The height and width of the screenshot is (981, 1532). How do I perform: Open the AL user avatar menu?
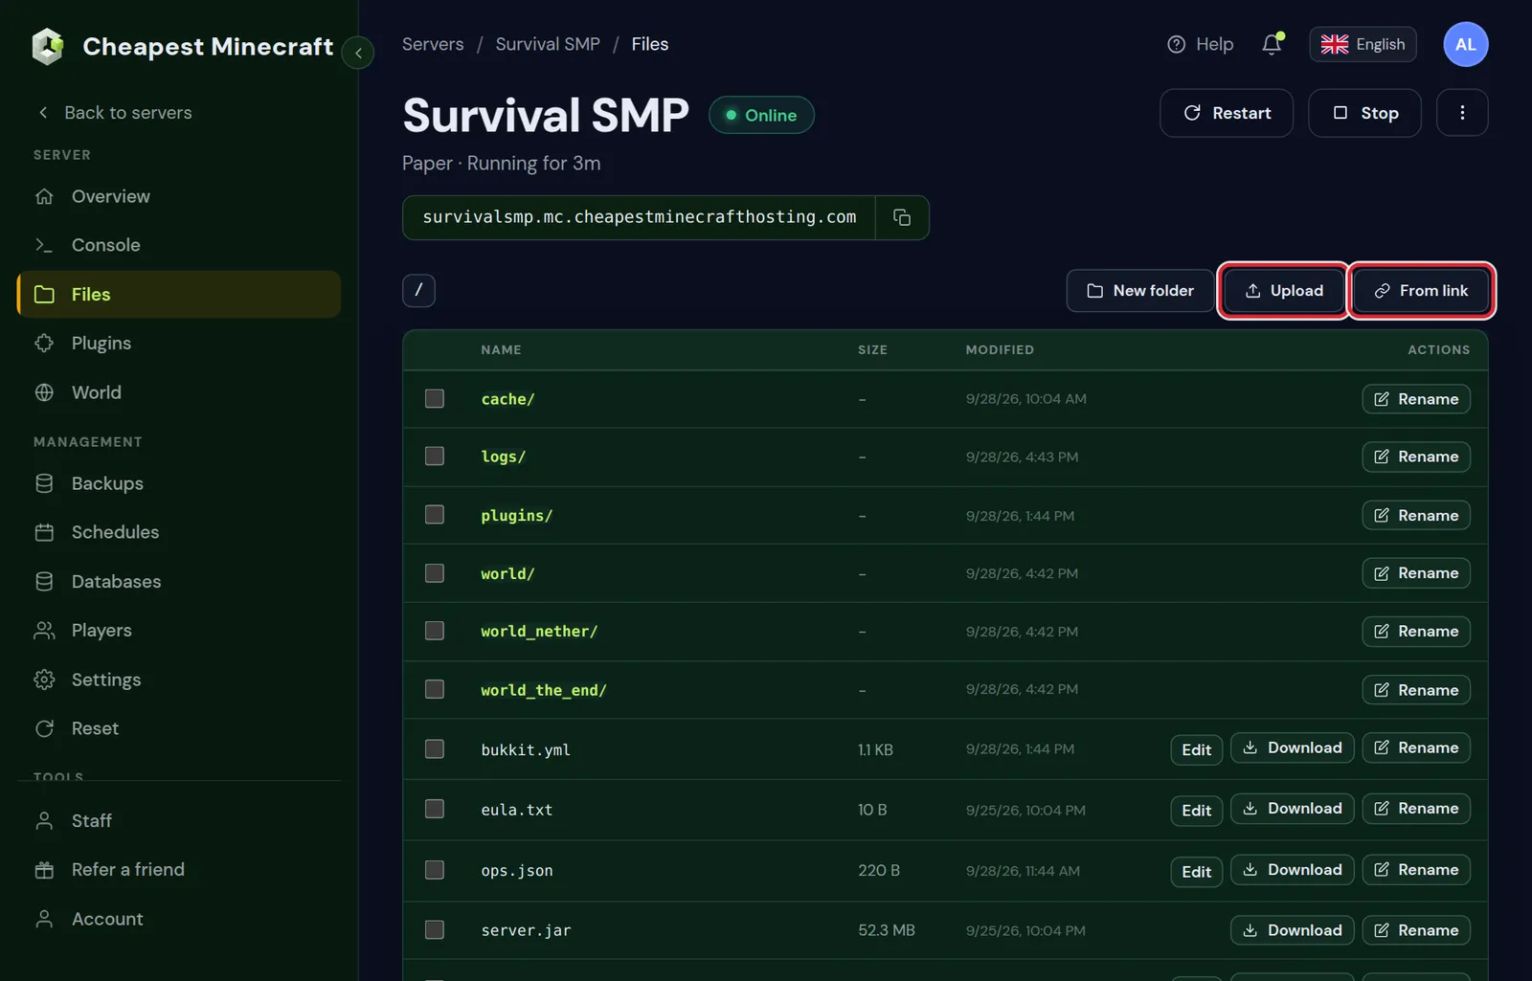pos(1466,44)
